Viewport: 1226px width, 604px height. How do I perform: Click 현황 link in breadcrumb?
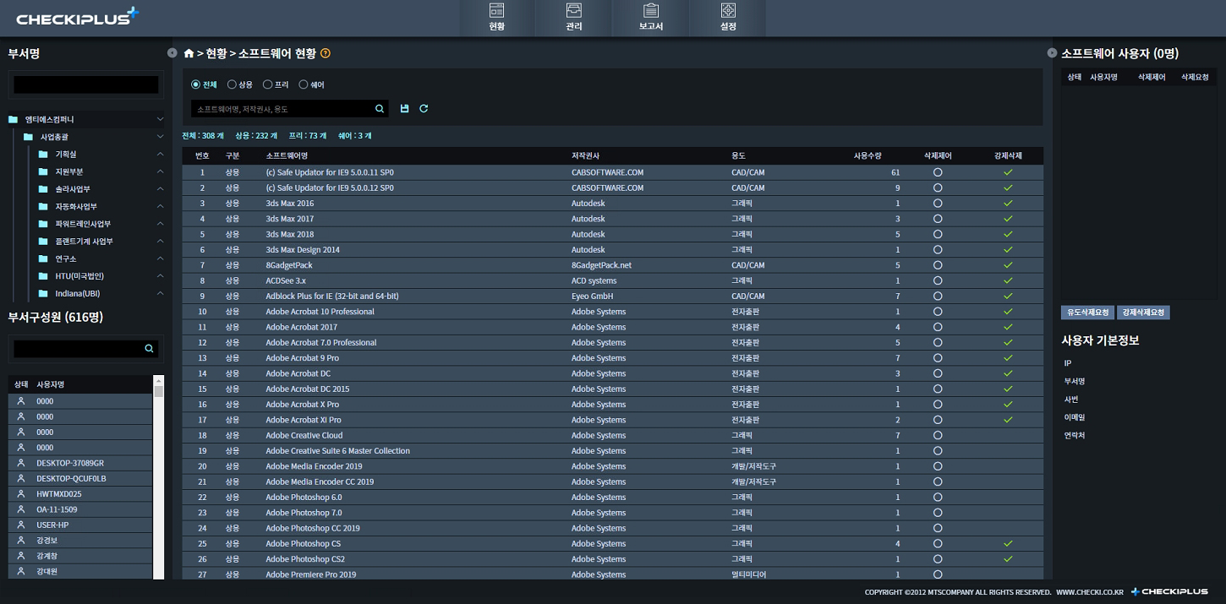click(216, 53)
